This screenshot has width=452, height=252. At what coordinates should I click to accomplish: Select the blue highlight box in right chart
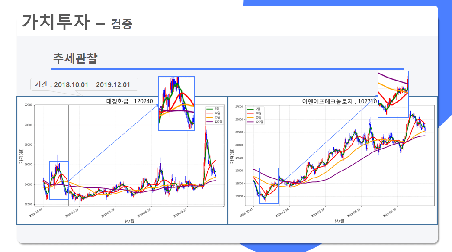tap(268, 185)
